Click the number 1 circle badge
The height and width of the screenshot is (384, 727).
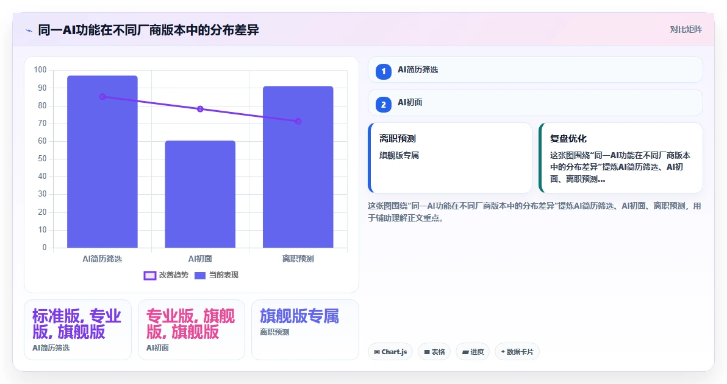pos(384,72)
